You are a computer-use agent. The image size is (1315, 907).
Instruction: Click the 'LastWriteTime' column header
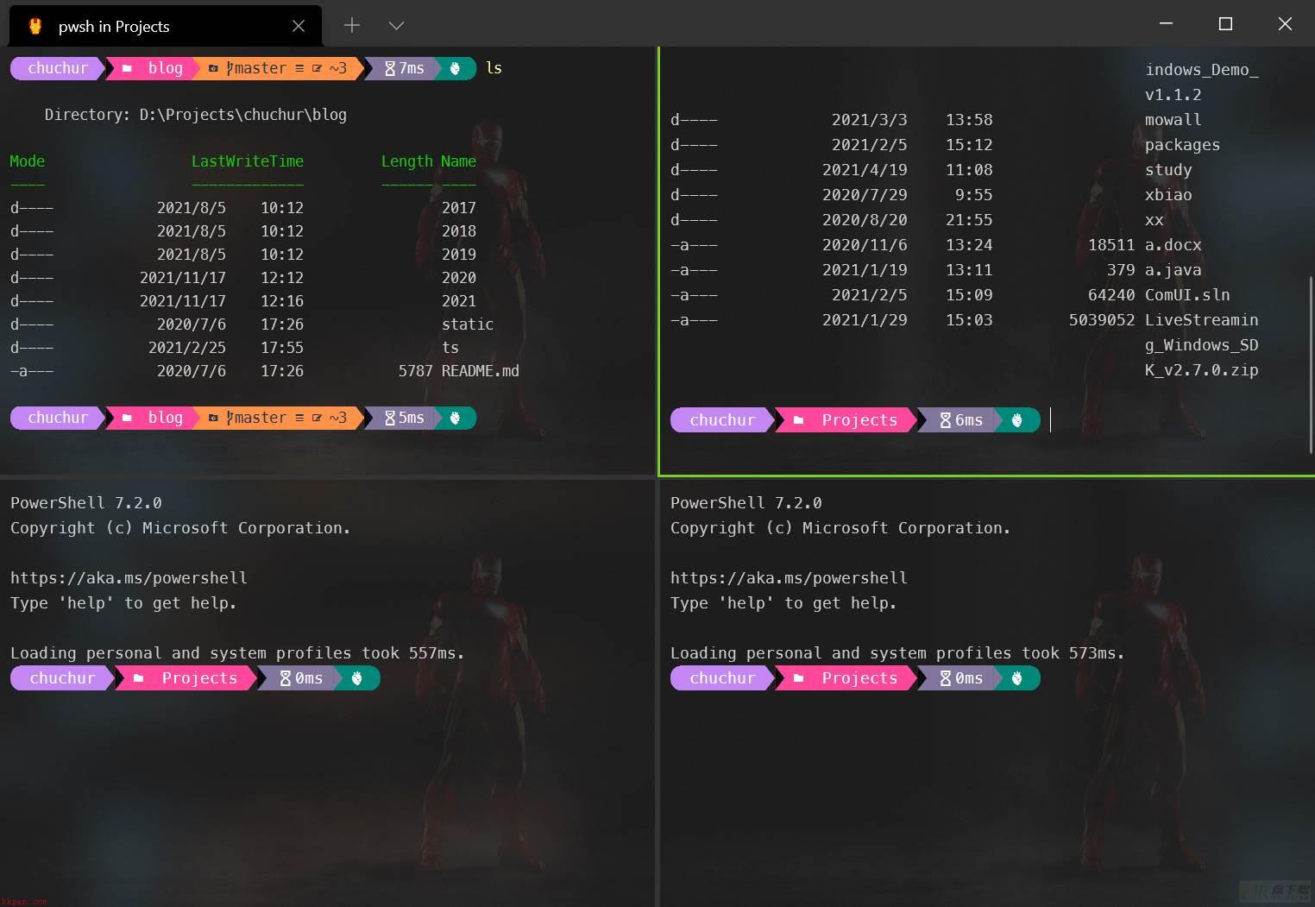[248, 161]
